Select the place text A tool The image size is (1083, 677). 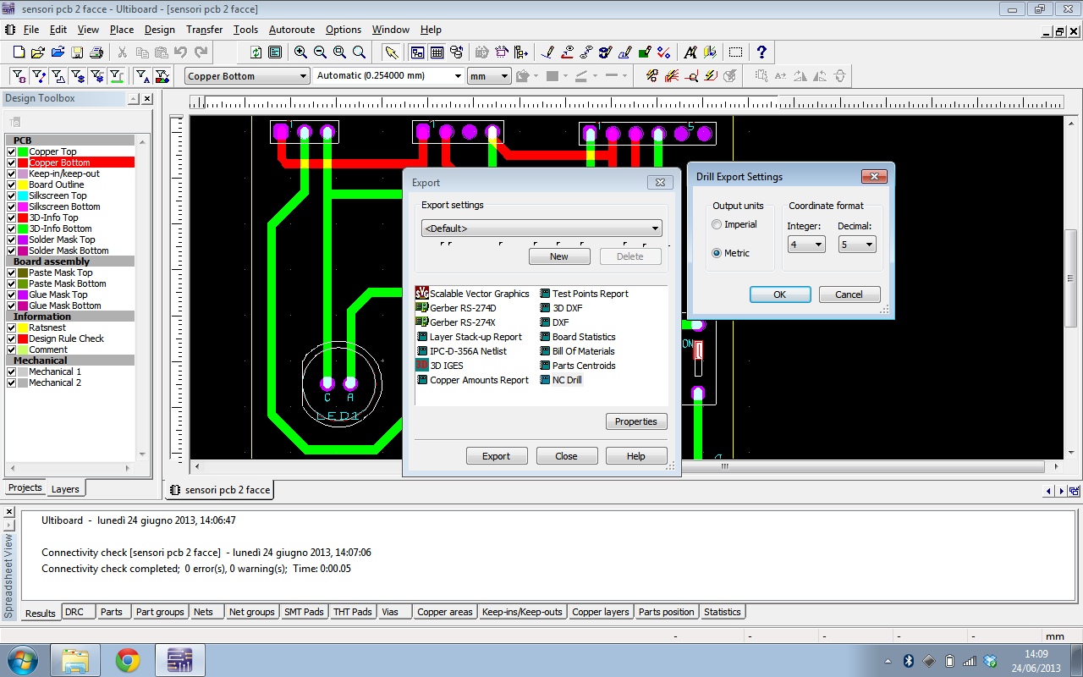pyautogui.click(x=690, y=52)
